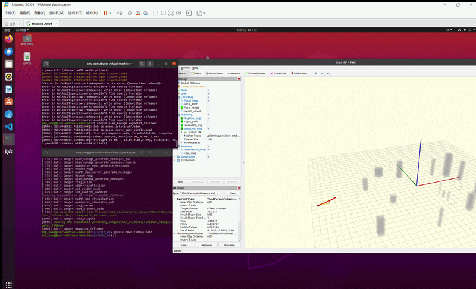Click the Rename button below the Views list
The width and height of the screenshot is (476, 289).
230,245
